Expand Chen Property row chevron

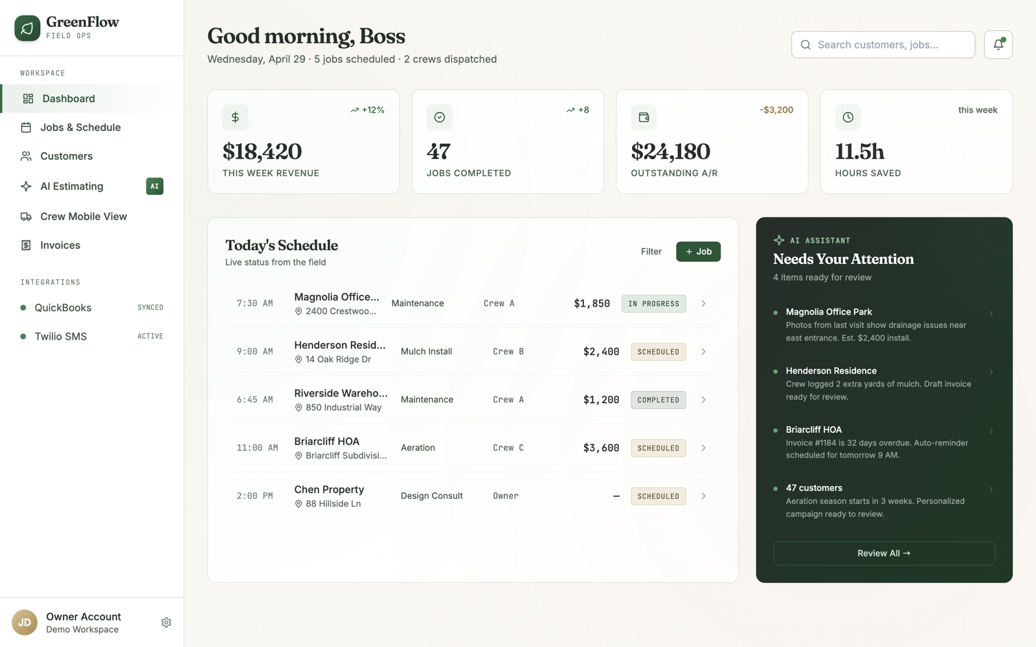[x=703, y=496]
